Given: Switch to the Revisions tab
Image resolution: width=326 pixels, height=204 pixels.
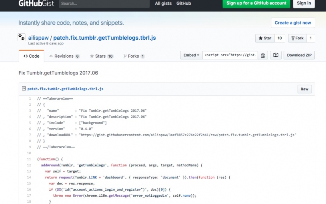Looking at the screenshot, I should 64,56.
